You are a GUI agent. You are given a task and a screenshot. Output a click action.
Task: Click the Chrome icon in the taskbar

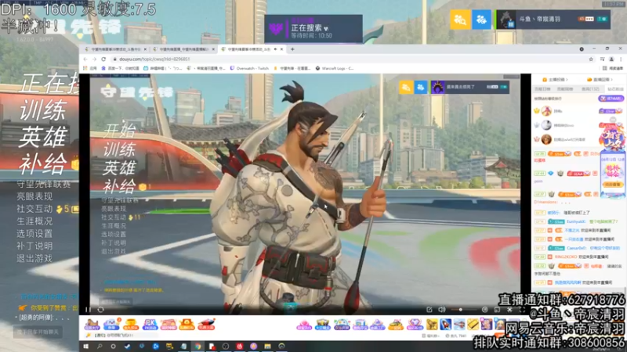point(198,347)
